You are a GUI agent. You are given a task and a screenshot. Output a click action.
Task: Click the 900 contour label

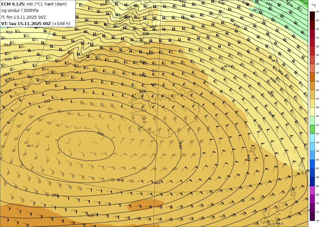(x=186, y=19)
